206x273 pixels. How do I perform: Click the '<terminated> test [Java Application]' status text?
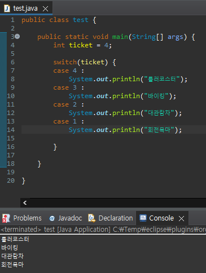tap(55, 230)
